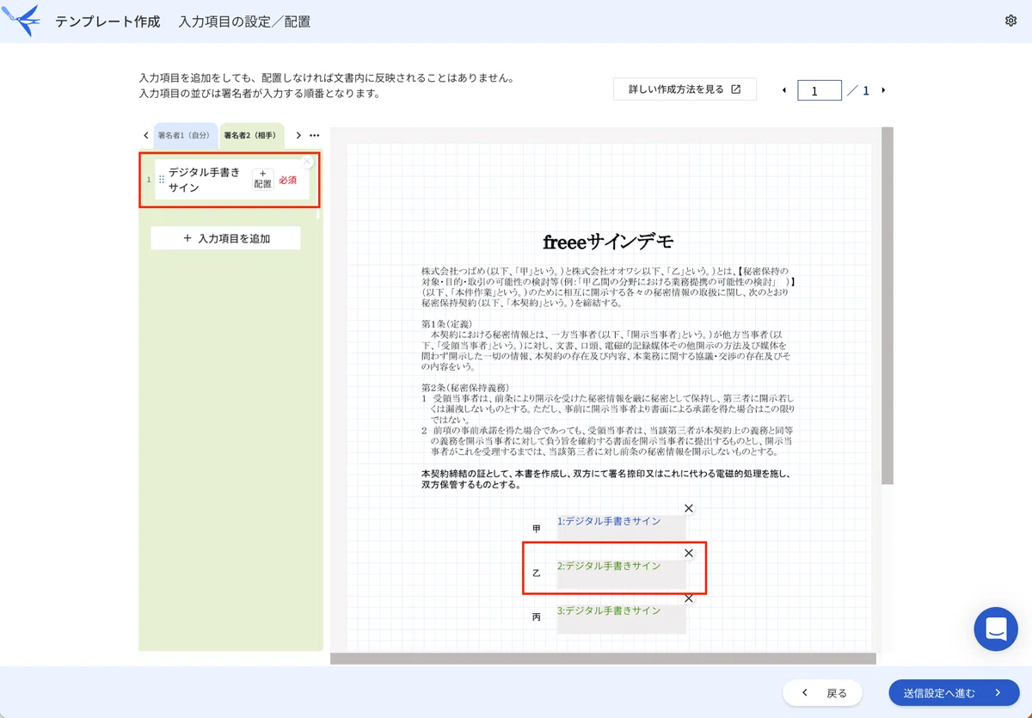Click the 甲 party label

point(537,528)
